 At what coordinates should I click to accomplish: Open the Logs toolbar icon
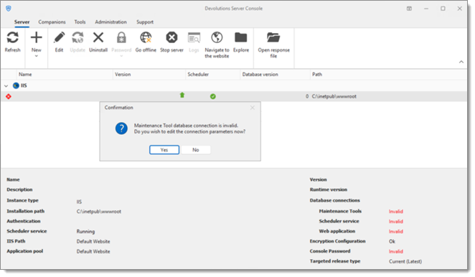click(194, 37)
